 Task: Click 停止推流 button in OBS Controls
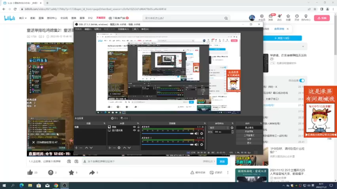(x=249, y=128)
